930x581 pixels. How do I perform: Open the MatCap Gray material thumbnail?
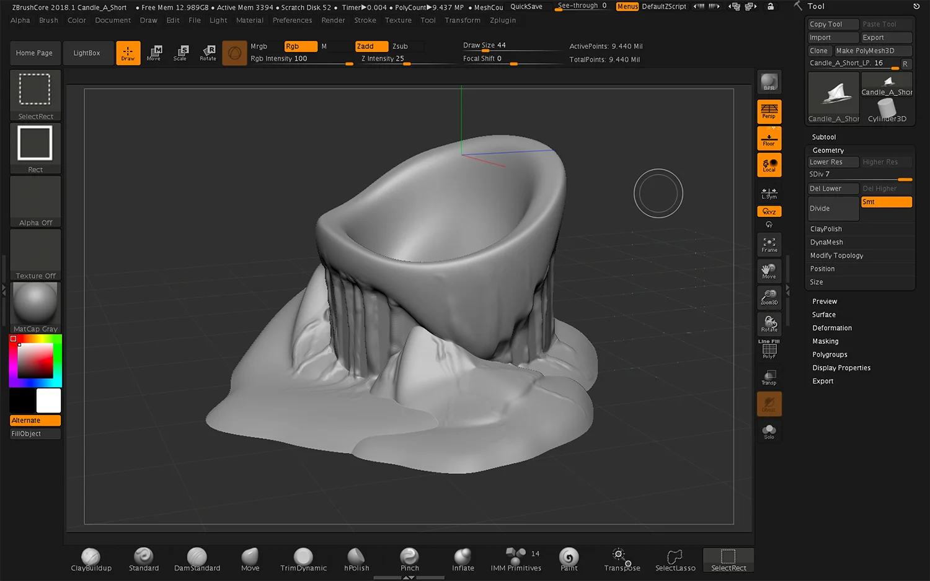tap(35, 308)
